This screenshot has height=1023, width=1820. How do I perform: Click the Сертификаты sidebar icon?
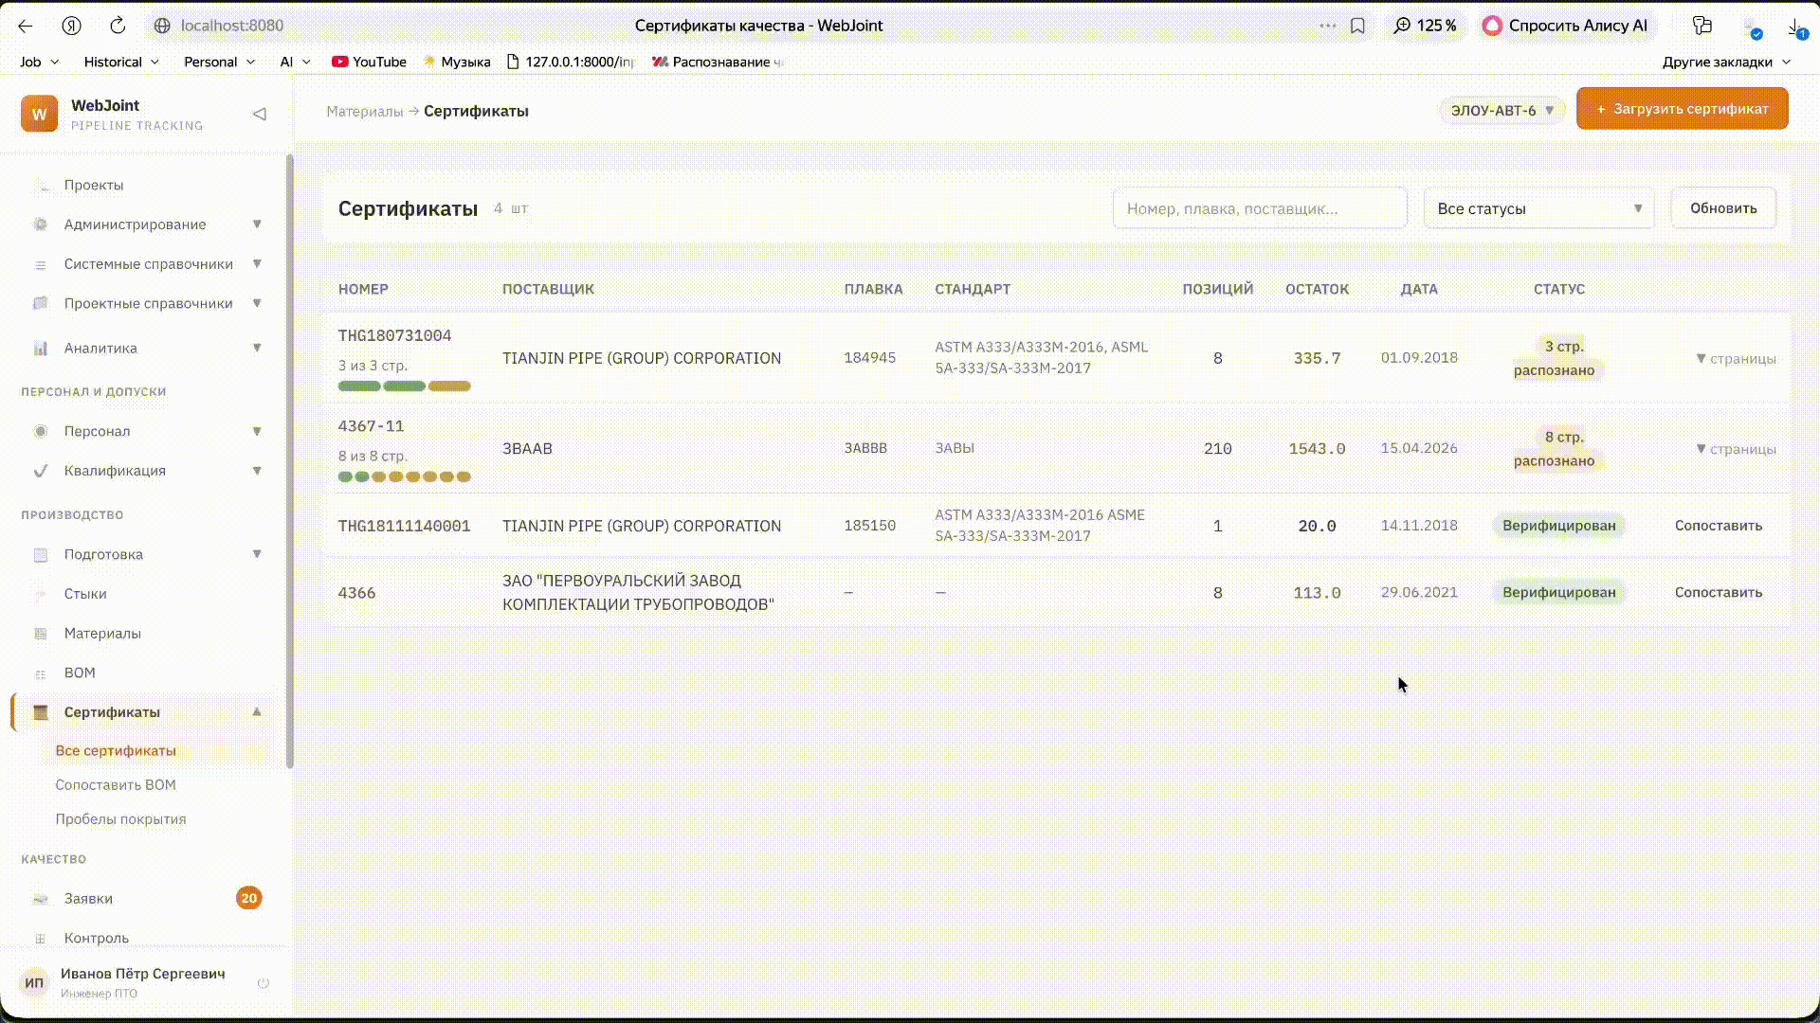tap(41, 712)
